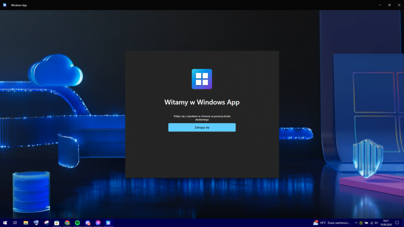Open the computer monitor app on the taskbar

36,223
